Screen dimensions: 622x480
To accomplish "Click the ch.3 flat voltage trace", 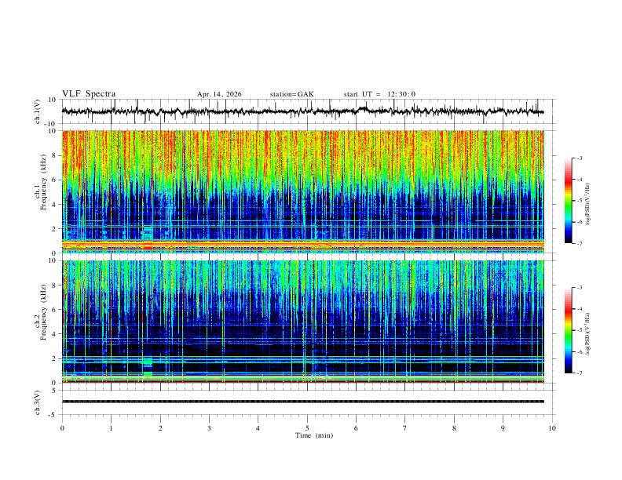I will click(303, 402).
